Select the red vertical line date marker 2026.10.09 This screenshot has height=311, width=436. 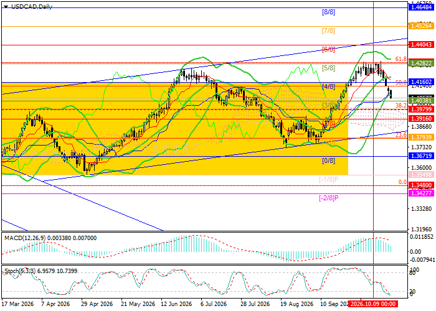pyautogui.click(x=373, y=304)
